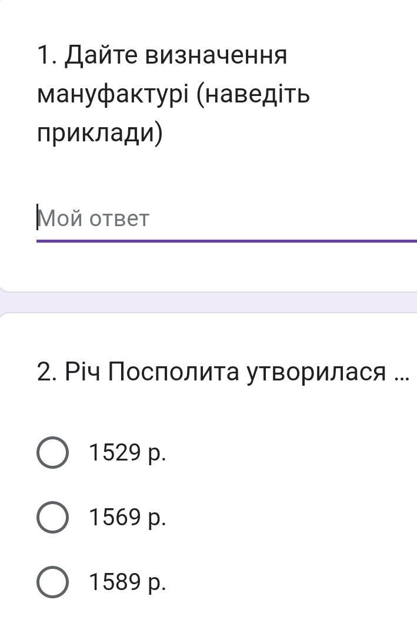Select the 1529 р. radio button

(x=52, y=452)
